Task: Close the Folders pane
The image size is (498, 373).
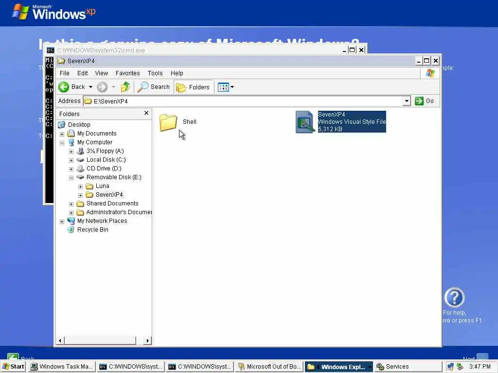Action: click(x=146, y=113)
